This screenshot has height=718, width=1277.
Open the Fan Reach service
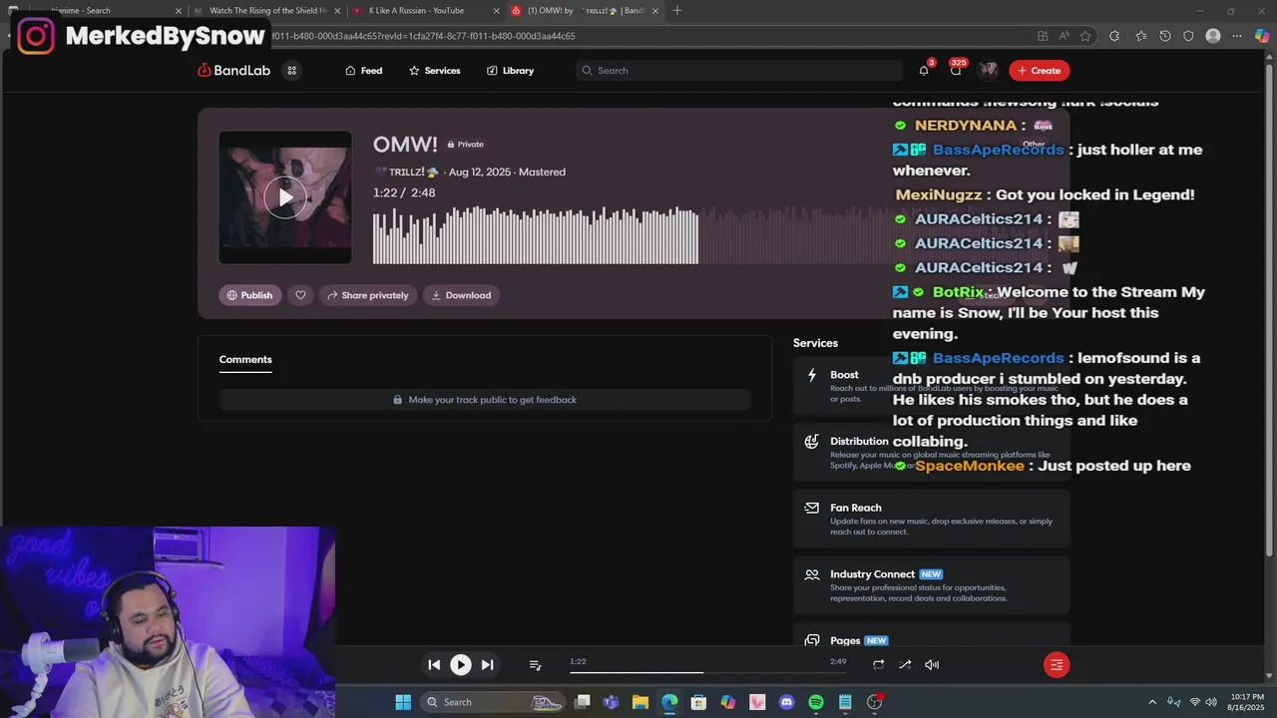932,519
